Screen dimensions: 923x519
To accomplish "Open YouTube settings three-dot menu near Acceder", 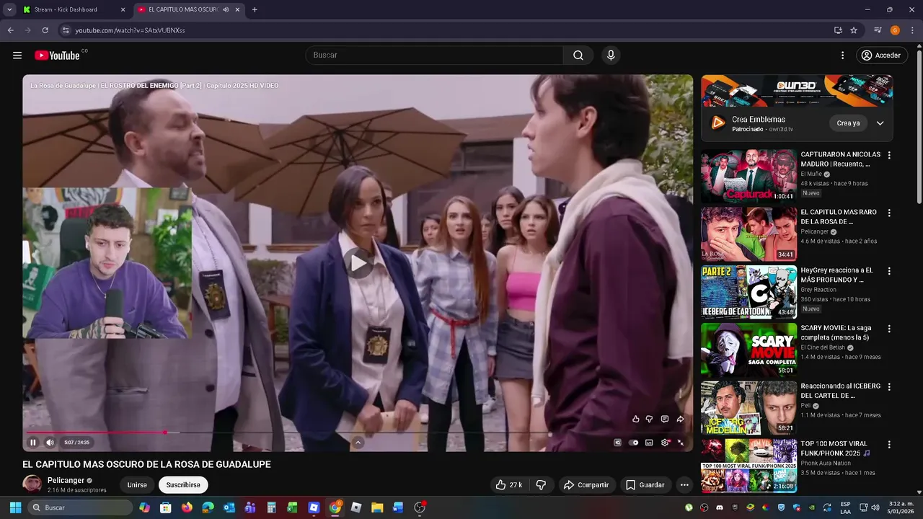I will (x=842, y=56).
